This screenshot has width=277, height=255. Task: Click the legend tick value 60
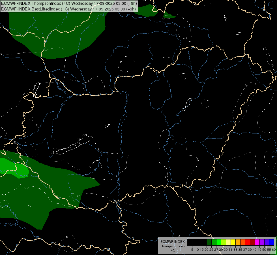[x=274, y=250]
